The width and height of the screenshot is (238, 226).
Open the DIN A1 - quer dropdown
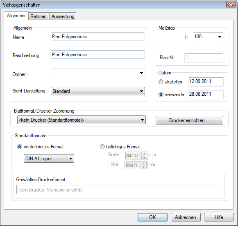point(49,159)
